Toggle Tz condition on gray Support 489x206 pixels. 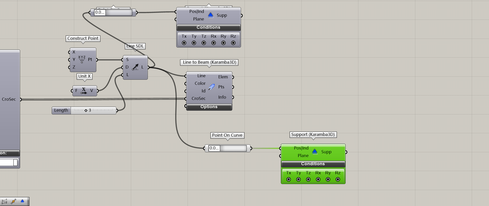(204, 43)
